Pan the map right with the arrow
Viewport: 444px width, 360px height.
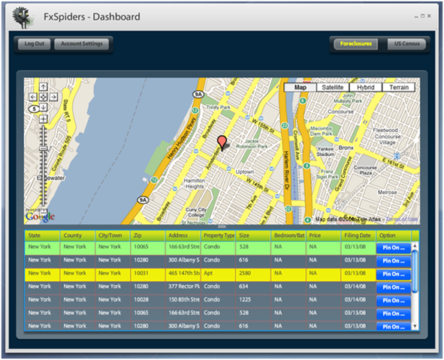[x=53, y=97]
